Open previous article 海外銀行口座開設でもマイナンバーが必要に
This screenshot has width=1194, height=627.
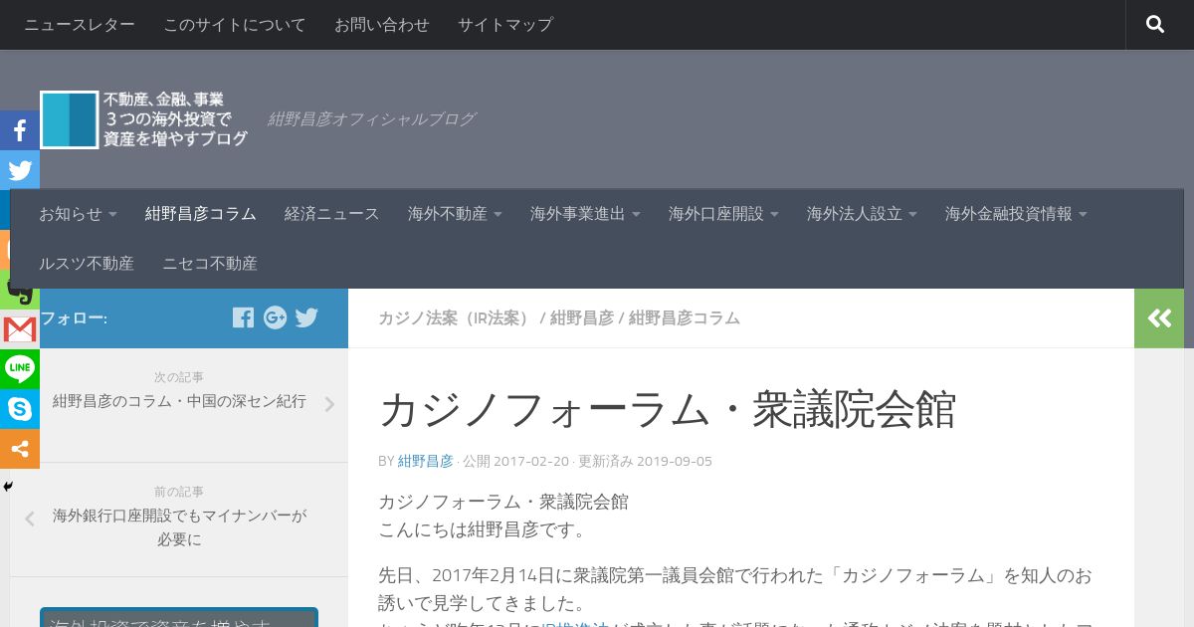coord(179,527)
